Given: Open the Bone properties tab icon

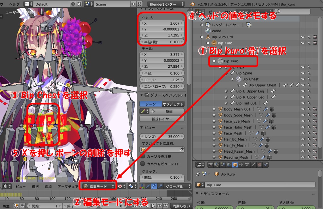Looking at the screenshot, I should pos(253,164).
